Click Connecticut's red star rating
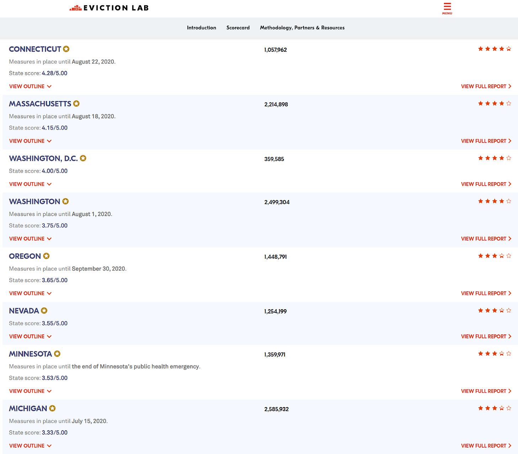The height and width of the screenshot is (454, 518). coord(495,49)
